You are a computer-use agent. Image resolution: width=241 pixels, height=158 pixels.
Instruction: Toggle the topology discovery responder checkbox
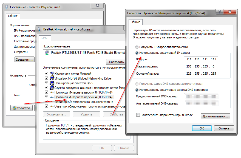pyautogui.click(x=46, y=106)
